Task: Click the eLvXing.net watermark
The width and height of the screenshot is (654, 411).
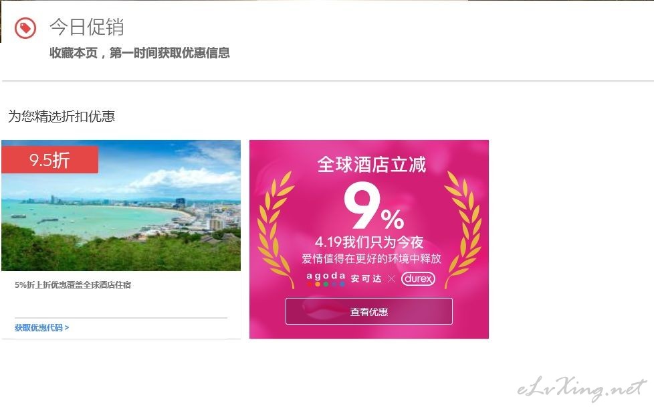Action: pyautogui.click(x=581, y=388)
